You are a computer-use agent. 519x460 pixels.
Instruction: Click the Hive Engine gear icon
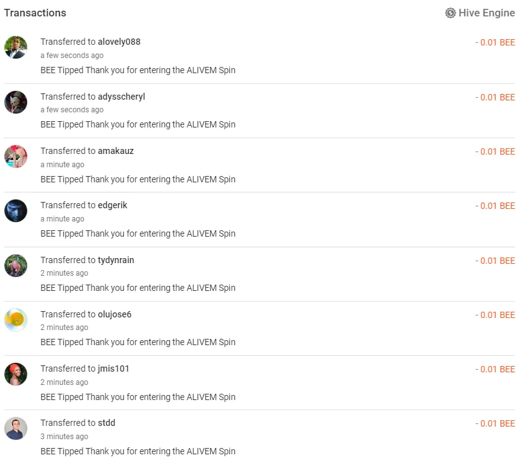[450, 13]
